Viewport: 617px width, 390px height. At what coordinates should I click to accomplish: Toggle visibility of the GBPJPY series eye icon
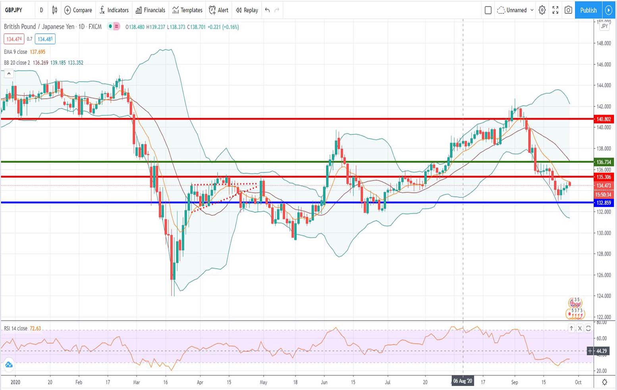tap(110, 27)
